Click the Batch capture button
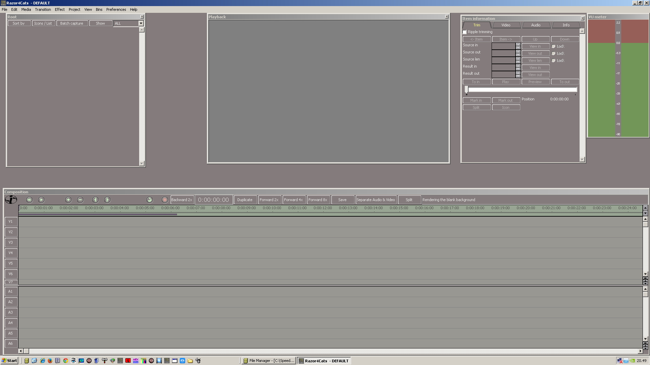 (71, 23)
